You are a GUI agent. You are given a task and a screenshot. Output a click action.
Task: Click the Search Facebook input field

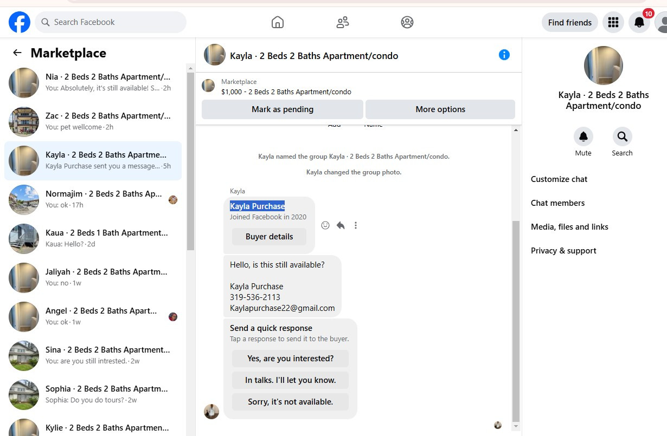[x=111, y=22]
